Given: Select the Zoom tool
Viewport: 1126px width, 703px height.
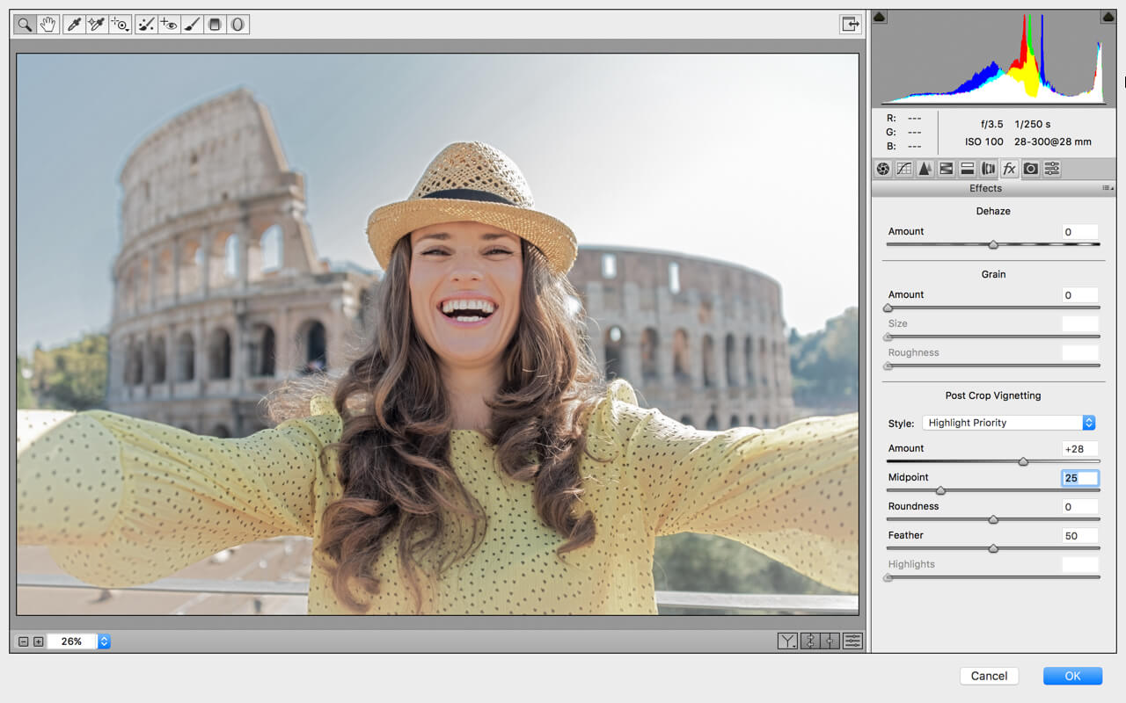Looking at the screenshot, I should click(x=25, y=25).
